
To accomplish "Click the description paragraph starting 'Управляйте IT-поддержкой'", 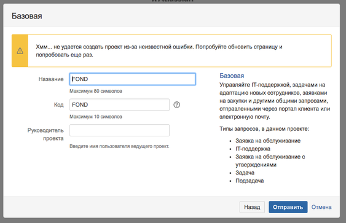I will pyautogui.click(x=275, y=101).
